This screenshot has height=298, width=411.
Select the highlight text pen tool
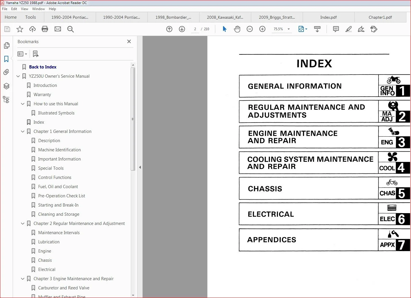point(349,29)
